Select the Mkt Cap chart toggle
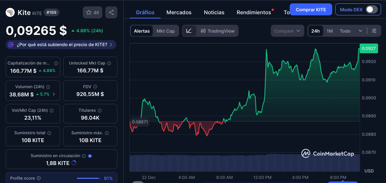 point(166,31)
